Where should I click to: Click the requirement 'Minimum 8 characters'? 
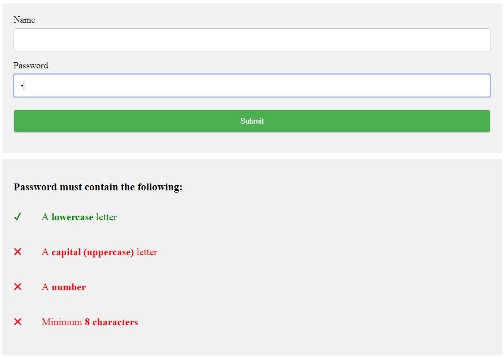pos(89,322)
